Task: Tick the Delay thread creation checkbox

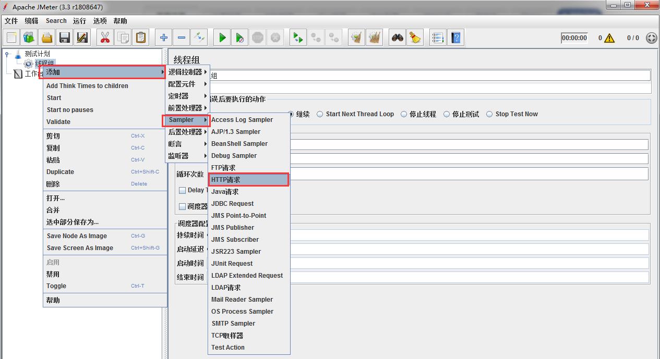Action: click(182, 190)
